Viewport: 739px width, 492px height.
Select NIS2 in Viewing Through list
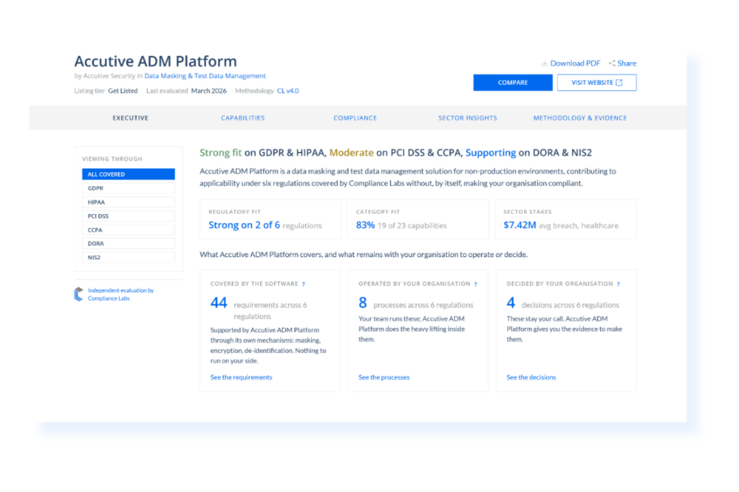[x=128, y=258]
